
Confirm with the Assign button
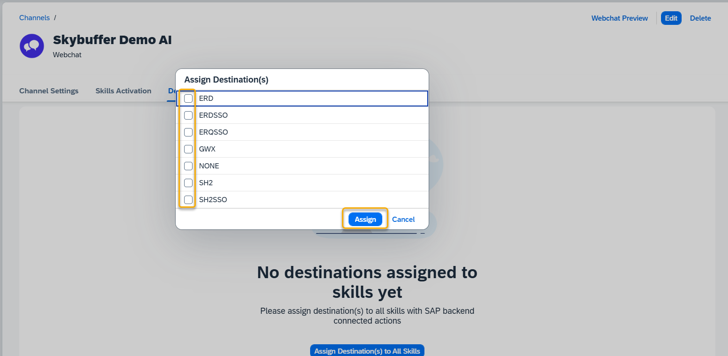click(x=365, y=220)
